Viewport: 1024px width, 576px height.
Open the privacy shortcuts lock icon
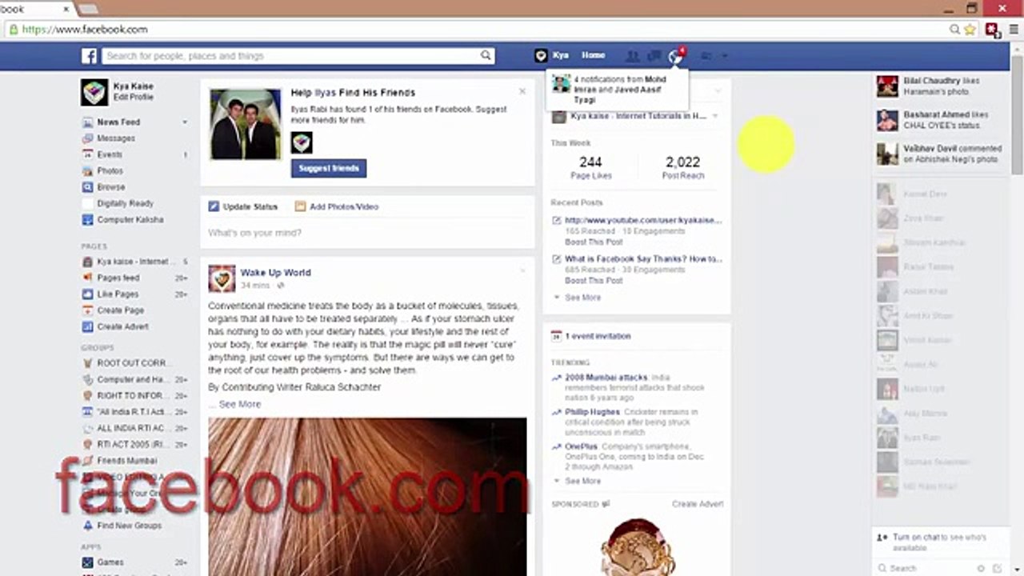coord(706,56)
